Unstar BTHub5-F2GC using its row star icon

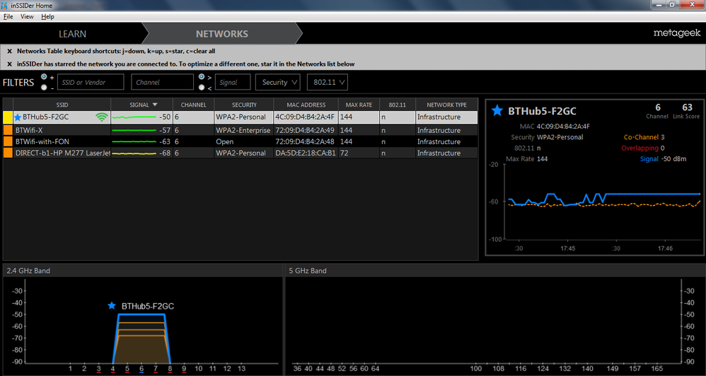(18, 117)
